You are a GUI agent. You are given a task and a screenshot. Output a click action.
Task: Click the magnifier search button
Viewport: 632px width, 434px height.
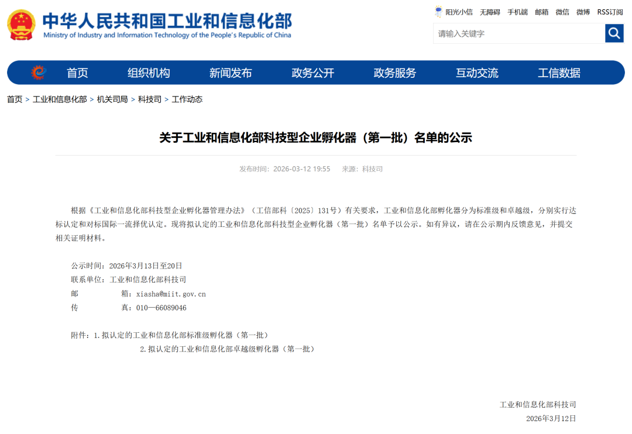tap(614, 33)
